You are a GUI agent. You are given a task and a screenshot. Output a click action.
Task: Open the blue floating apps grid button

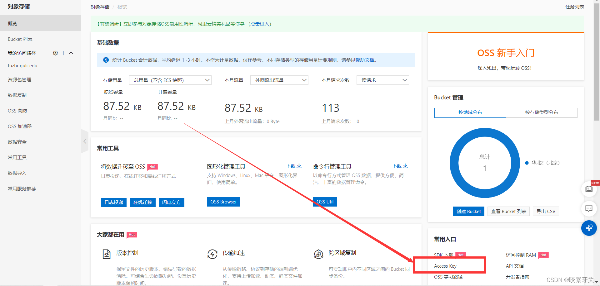click(589, 228)
